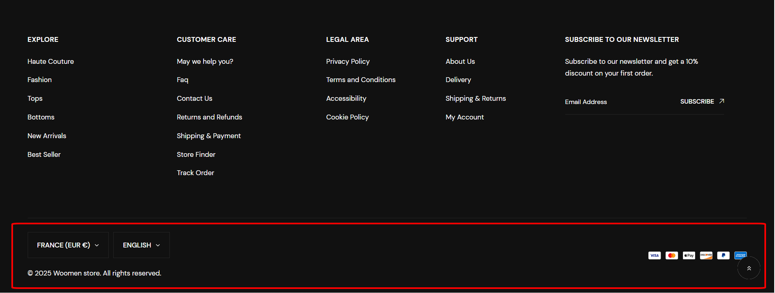Open Returns and Refunds page
Image resolution: width=775 pixels, height=293 pixels.
pyautogui.click(x=209, y=117)
